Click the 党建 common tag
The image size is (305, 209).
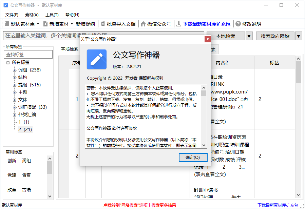[12, 175]
